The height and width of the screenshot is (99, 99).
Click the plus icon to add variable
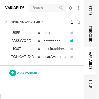(13, 73)
